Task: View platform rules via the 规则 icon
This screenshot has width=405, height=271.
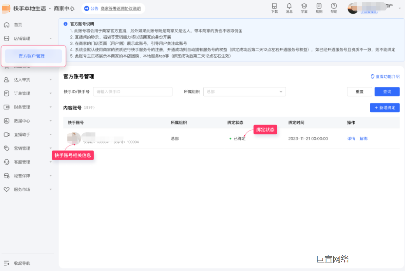Action: click(319, 8)
